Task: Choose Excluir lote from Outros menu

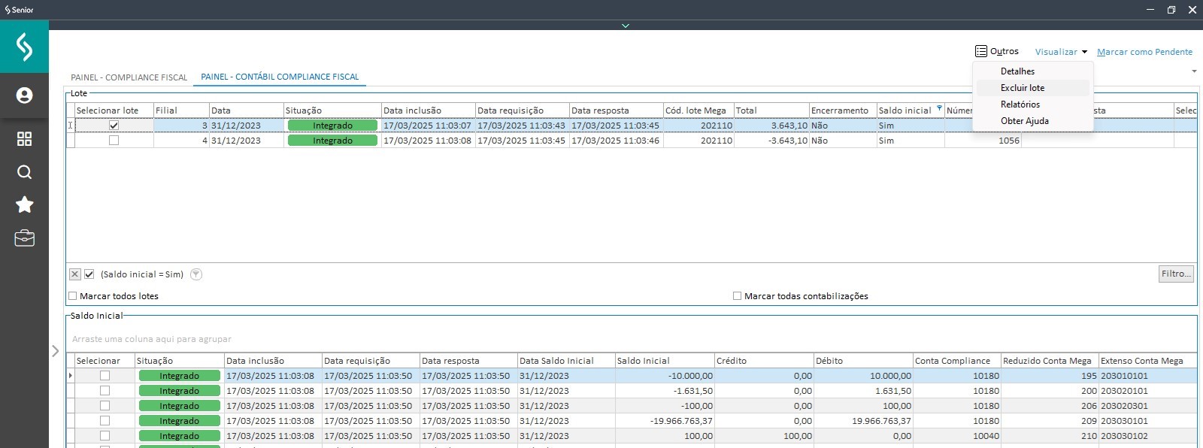Action: 1022,88
